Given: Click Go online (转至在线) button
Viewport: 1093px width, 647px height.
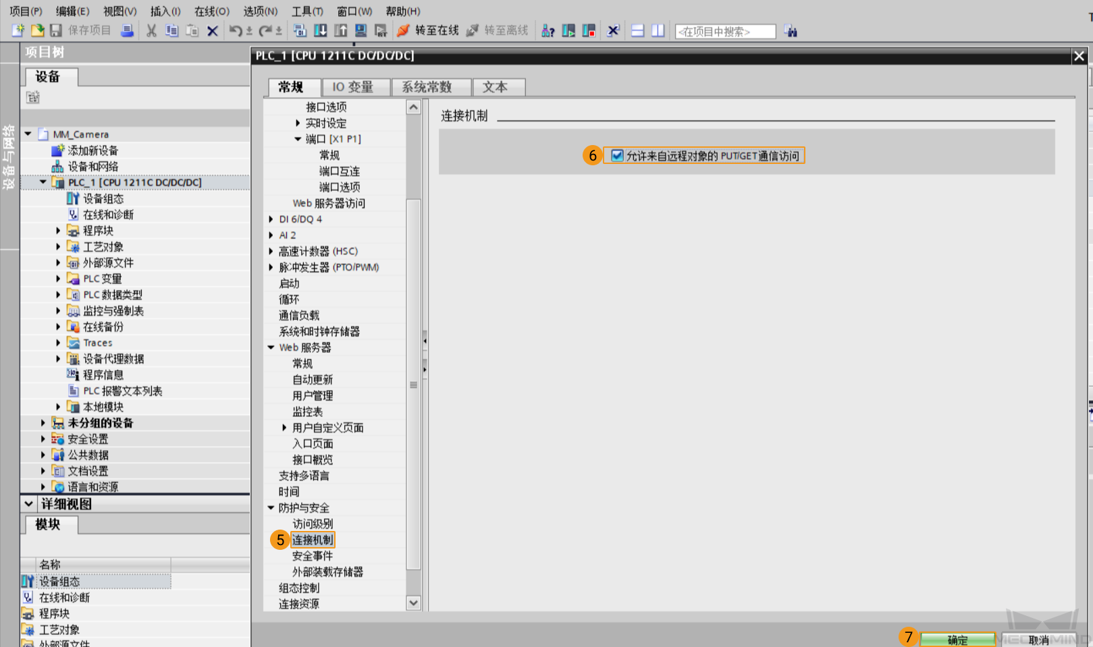Looking at the screenshot, I should (428, 30).
